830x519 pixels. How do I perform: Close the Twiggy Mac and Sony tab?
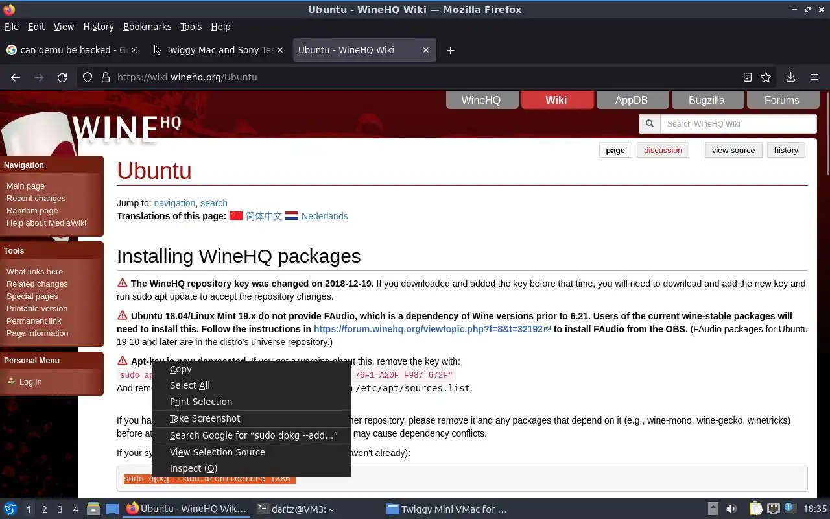[280, 50]
